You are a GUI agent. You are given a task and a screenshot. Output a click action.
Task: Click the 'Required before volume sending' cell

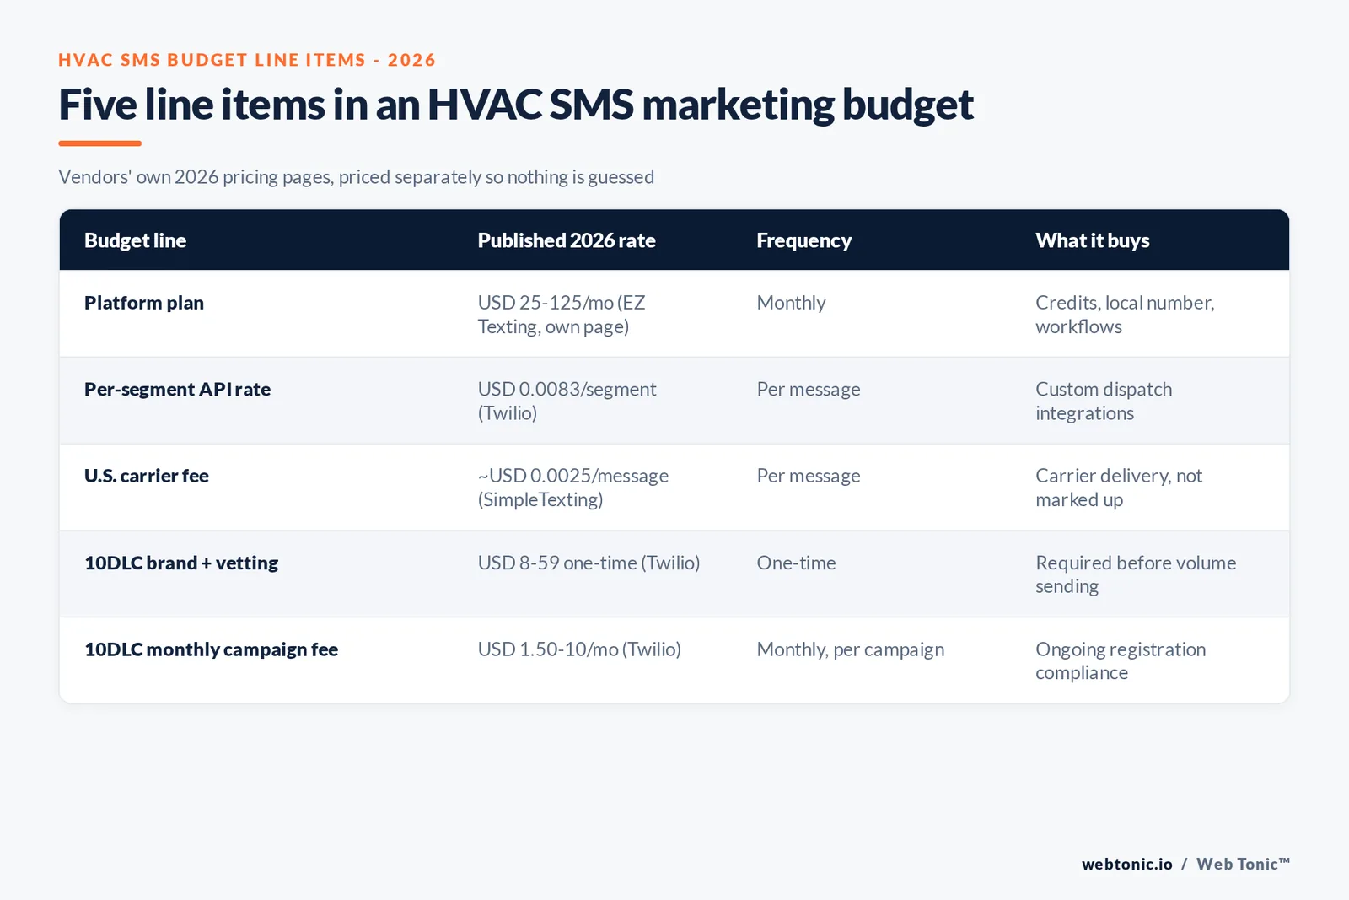tap(1136, 574)
